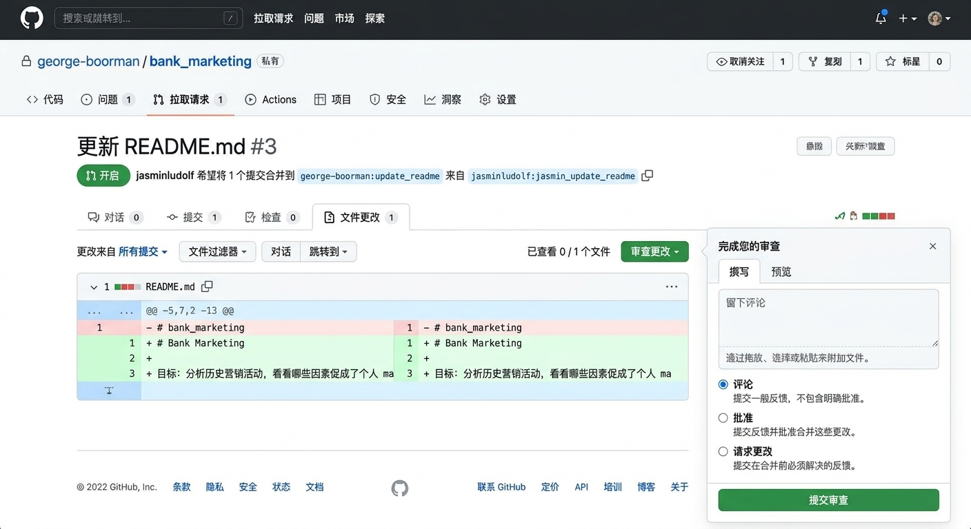971x529 pixels.
Task: Switch to the 项目 repository tab
Action: pos(332,99)
